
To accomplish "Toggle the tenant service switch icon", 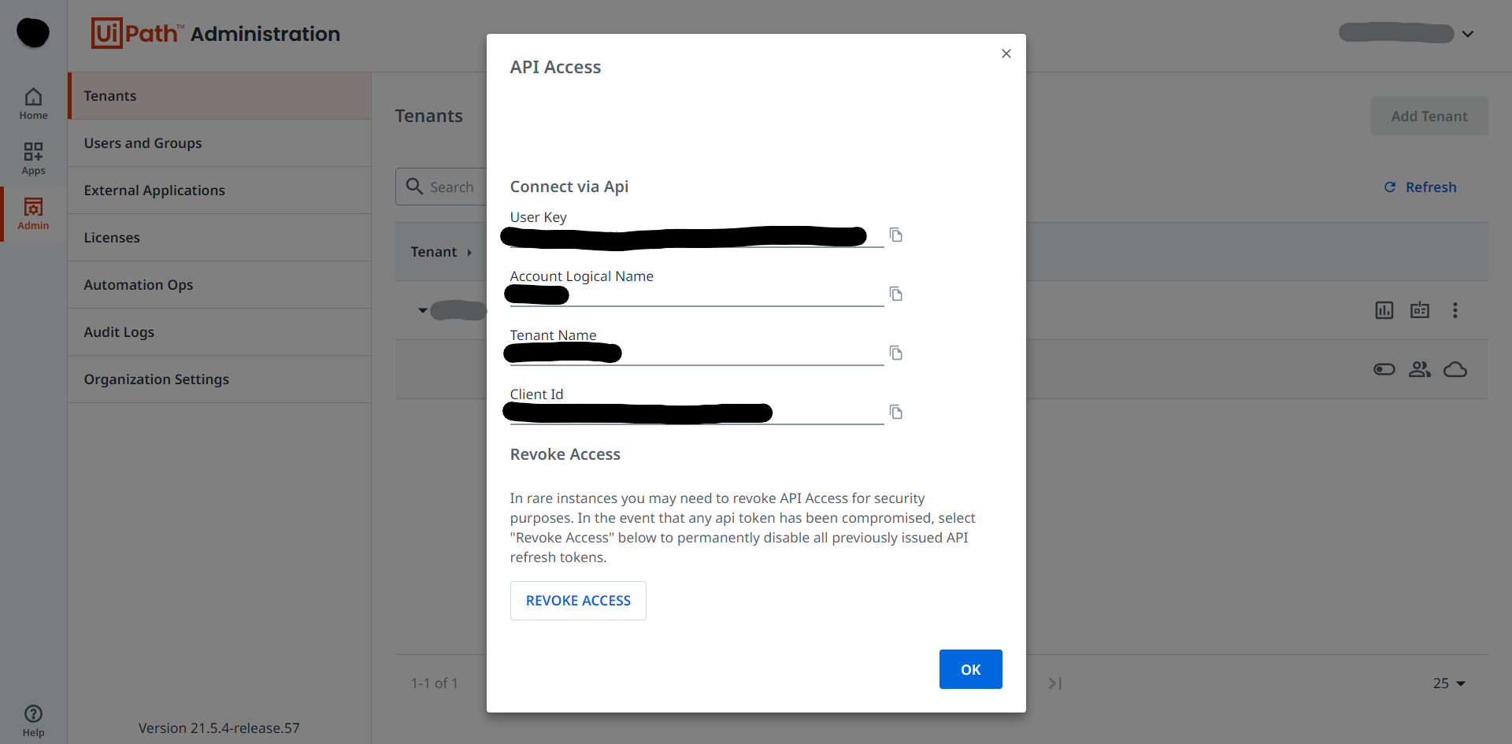I will 1384,369.
